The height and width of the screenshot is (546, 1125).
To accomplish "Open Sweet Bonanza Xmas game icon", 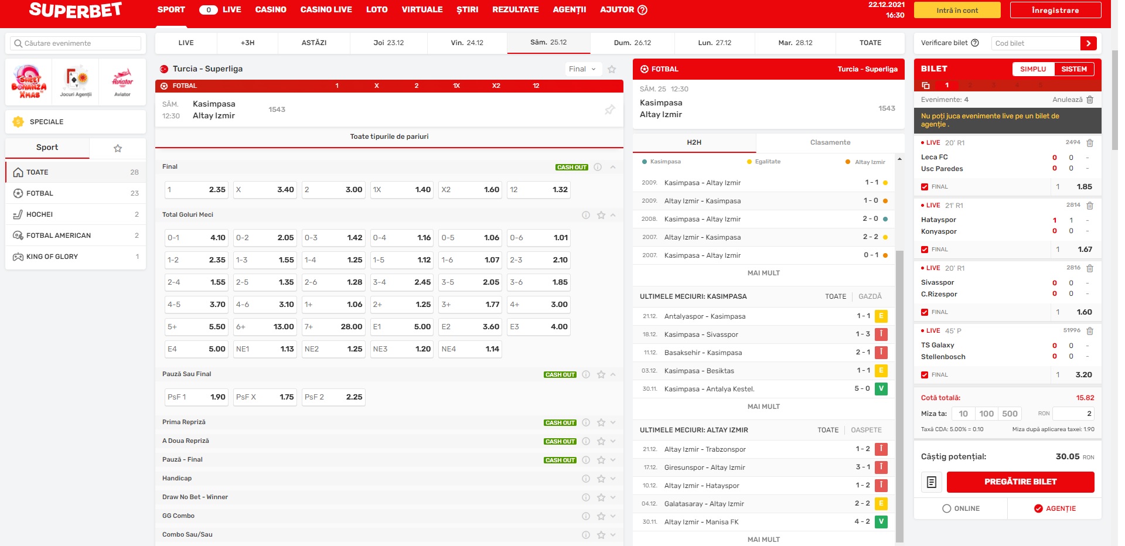I will pos(29,81).
